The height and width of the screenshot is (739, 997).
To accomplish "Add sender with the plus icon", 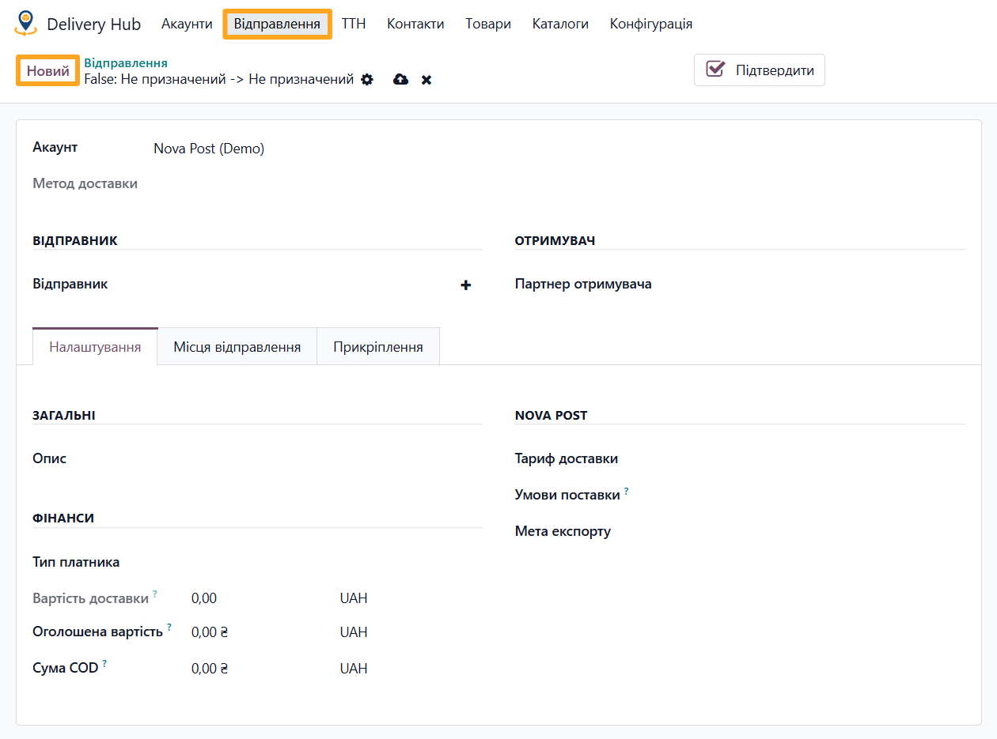I will click(466, 285).
